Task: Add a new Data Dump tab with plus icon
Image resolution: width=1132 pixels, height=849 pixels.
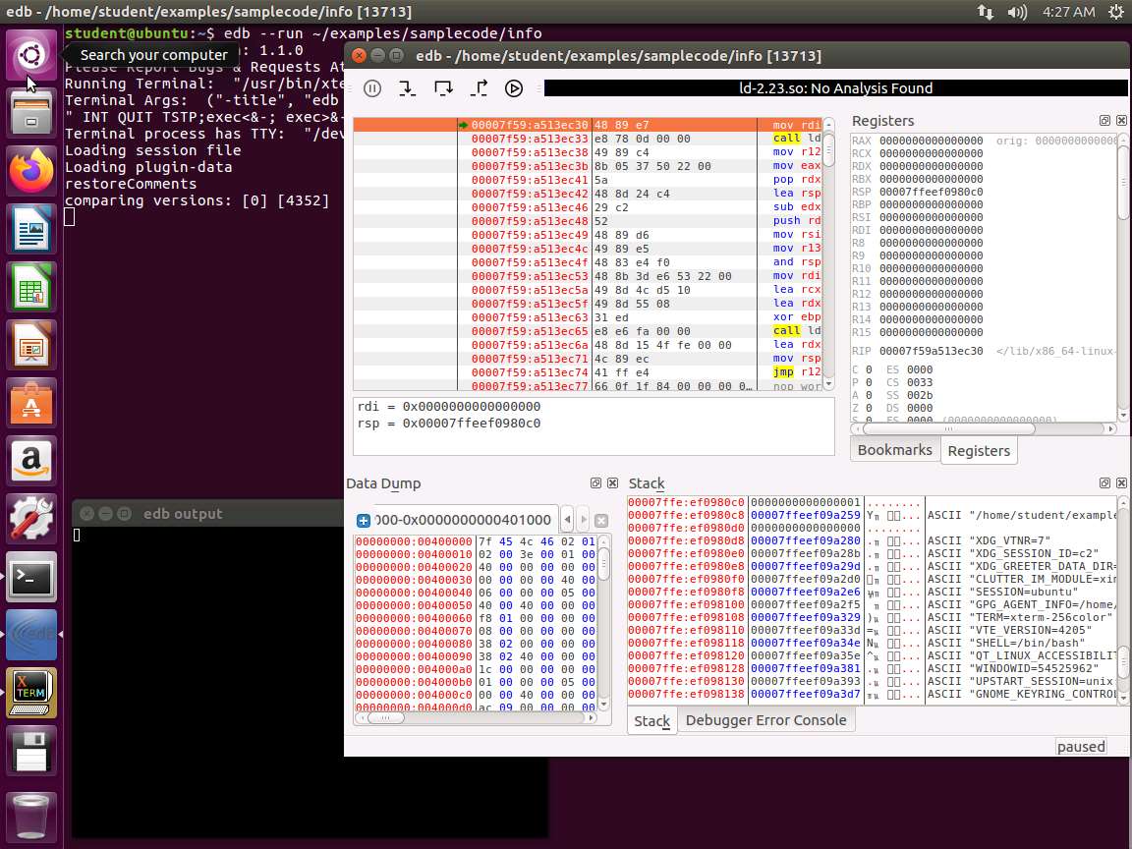Action: coord(363,520)
